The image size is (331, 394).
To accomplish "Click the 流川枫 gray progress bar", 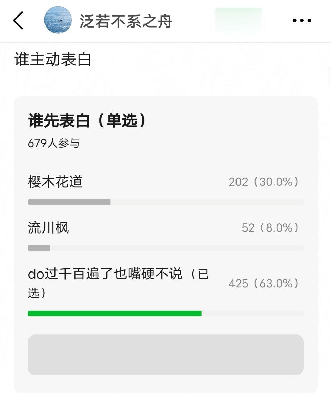I will [x=39, y=248].
